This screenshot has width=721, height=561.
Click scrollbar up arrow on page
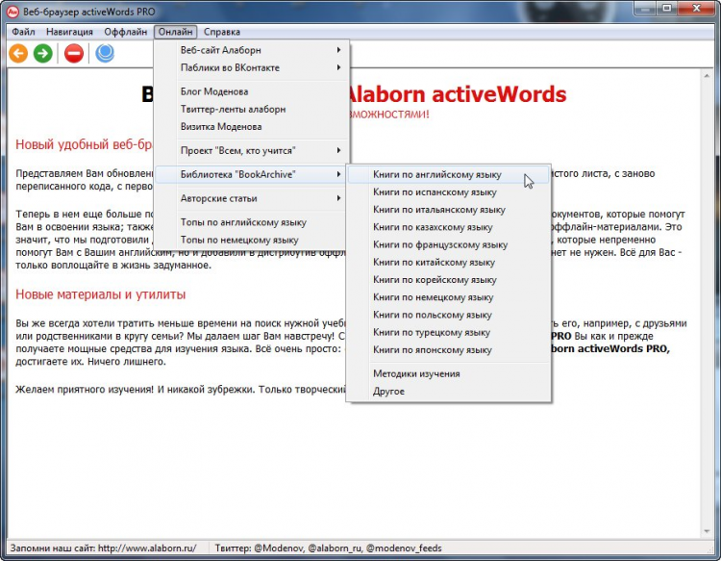coord(707,75)
